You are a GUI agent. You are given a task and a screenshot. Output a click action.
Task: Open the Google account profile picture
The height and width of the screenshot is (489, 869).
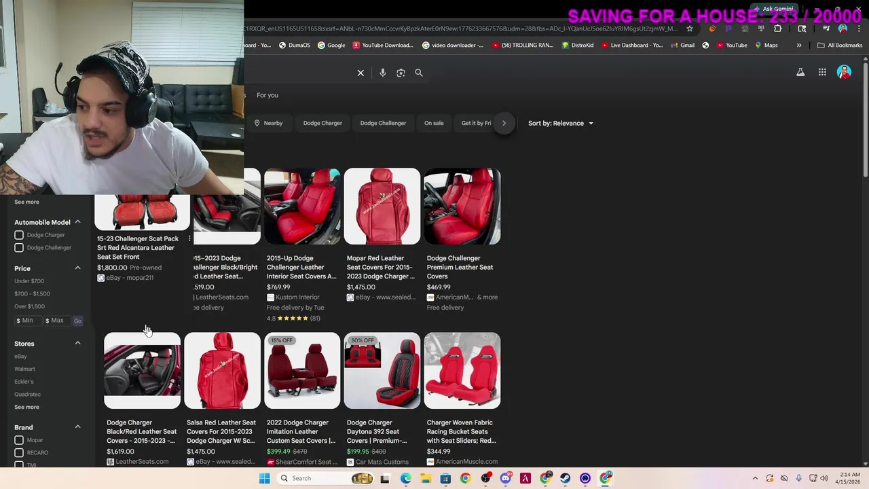pyautogui.click(x=844, y=72)
